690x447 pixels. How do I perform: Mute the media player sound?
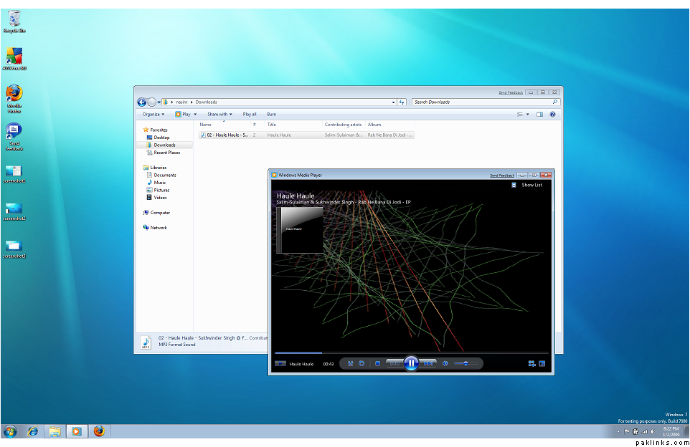(x=445, y=364)
